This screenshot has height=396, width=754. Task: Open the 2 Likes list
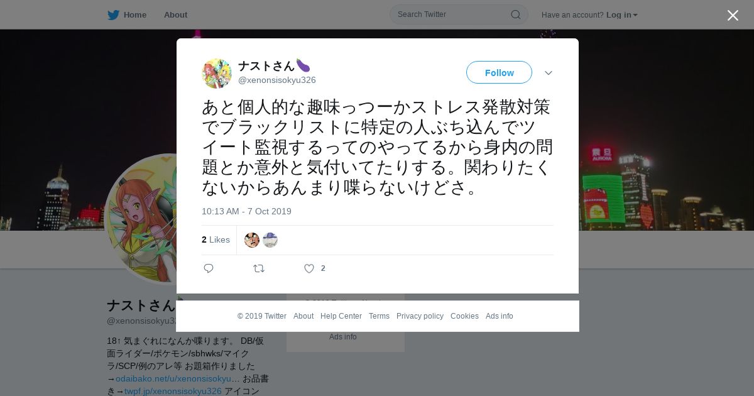[x=216, y=239]
